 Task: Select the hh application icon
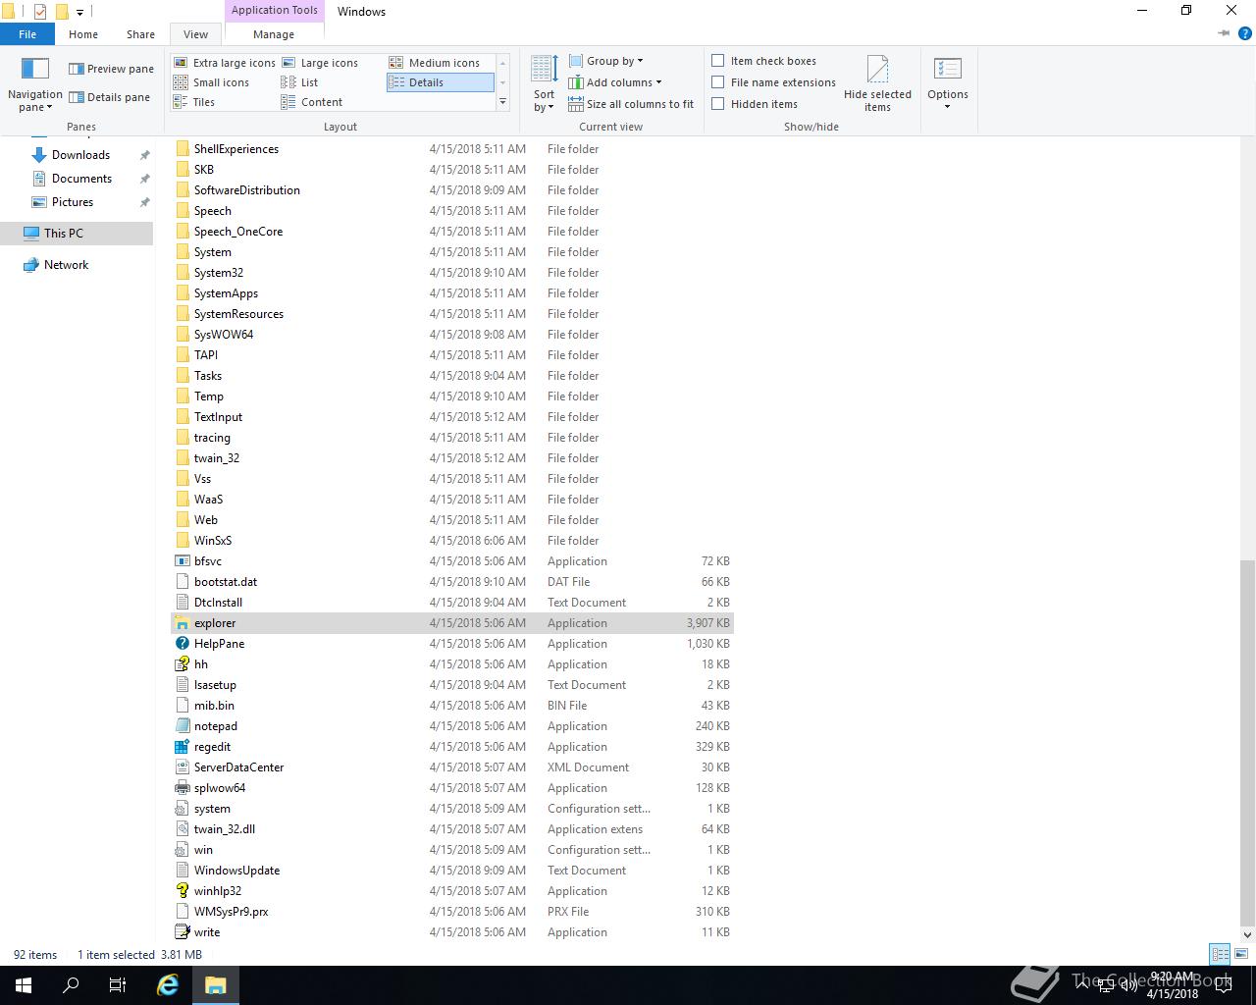tap(182, 664)
